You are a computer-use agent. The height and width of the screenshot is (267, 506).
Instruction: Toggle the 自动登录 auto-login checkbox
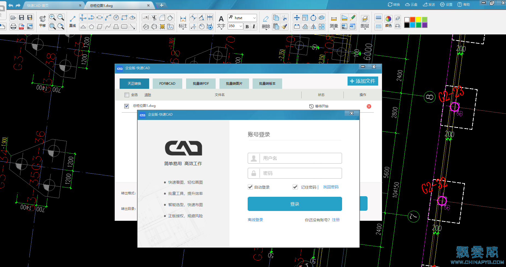(x=250, y=187)
